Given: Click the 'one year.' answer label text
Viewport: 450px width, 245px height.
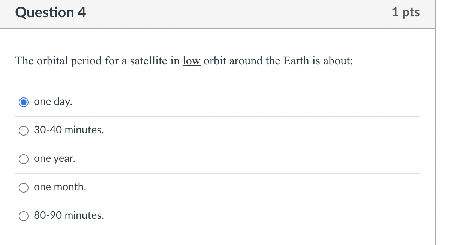Looking at the screenshot, I should 54,158.
